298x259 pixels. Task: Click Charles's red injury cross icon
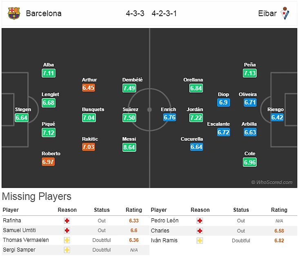point(200,230)
